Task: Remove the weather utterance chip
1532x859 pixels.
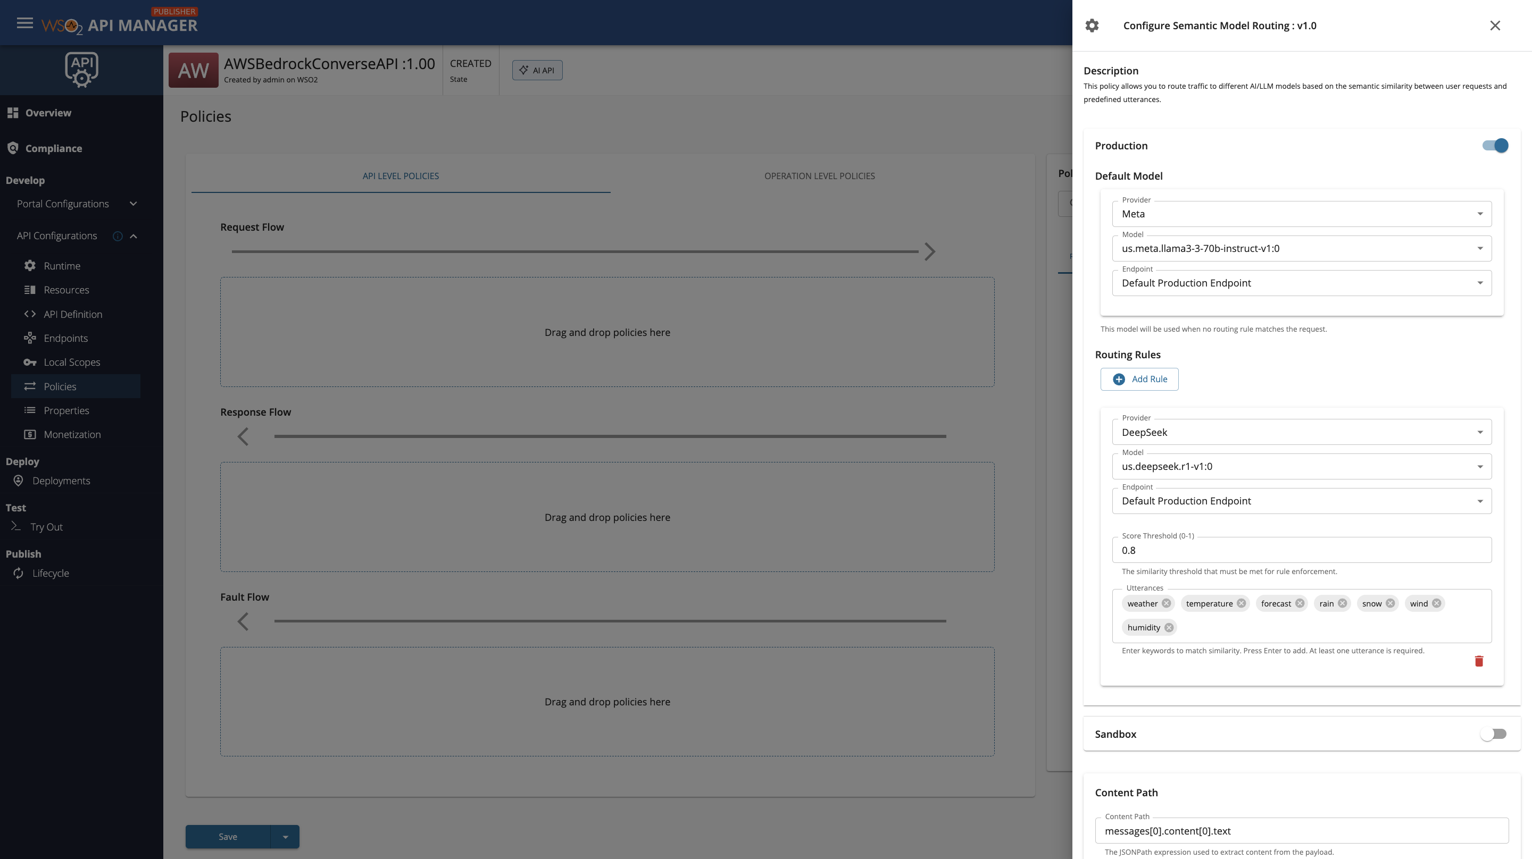Action: (1166, 603)
